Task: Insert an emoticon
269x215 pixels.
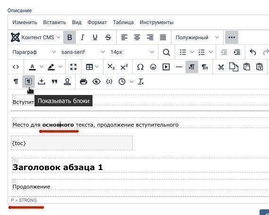Action: (153, 67)
